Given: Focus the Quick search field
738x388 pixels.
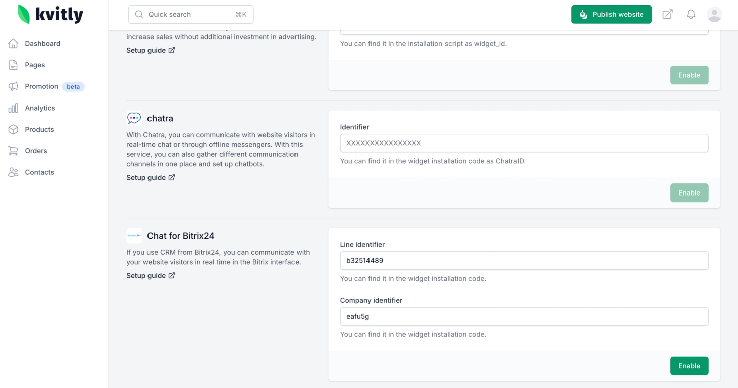Looking at the screenshot, I should click(x=191, y=14).
